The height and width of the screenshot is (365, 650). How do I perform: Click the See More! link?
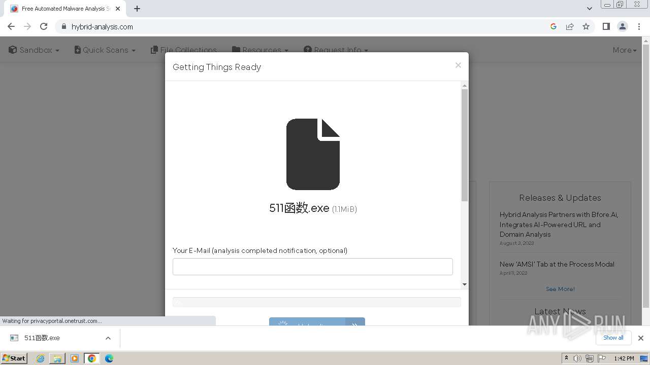coord(560,289)
